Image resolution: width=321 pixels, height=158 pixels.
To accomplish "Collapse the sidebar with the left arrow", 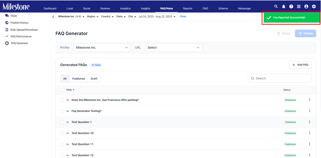I will click(x=53, y=17).
